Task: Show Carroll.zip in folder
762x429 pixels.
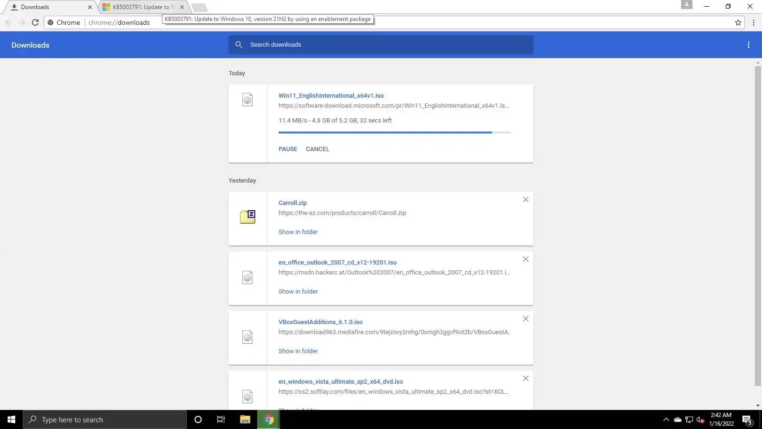Action: click(298, 232)
